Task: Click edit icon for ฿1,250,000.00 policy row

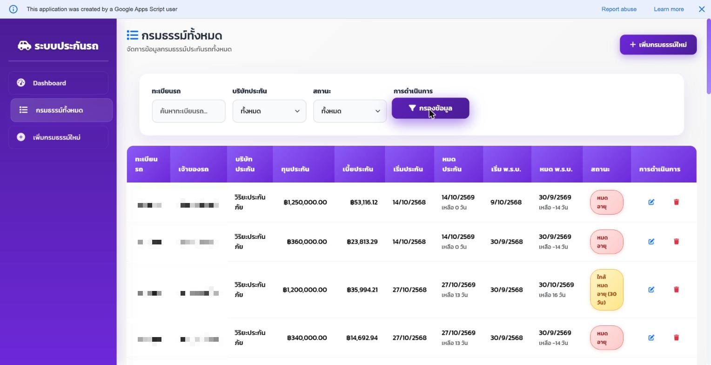Action: pyautogui.click(x=651, y=202)
